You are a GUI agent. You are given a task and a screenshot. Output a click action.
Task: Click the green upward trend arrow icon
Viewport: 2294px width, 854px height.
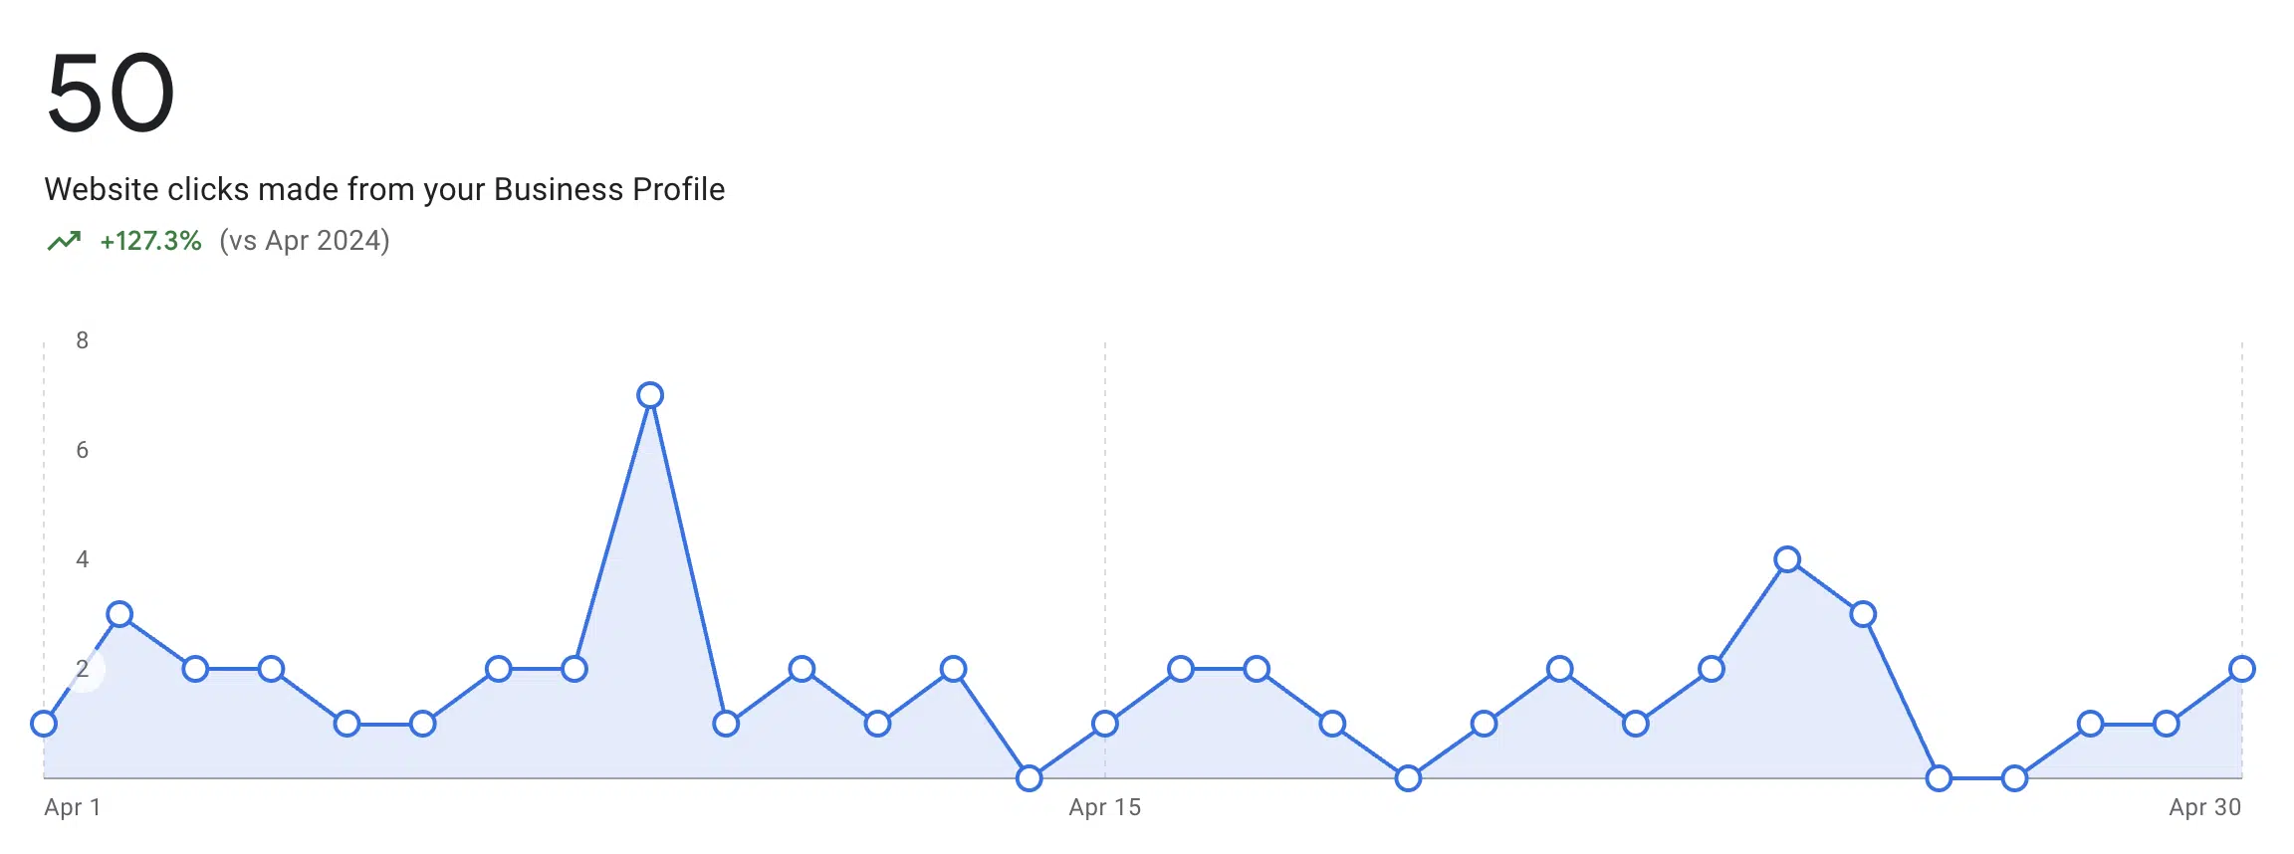click(x=64, y=241)
